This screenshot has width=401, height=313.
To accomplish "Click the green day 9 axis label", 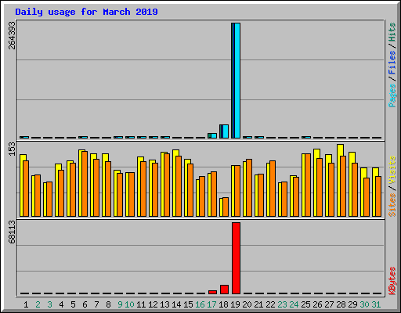I will point(120,304).
